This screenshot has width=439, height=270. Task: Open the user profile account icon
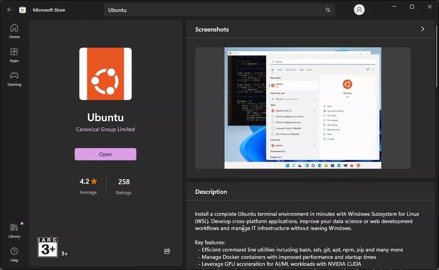pos(359,10)
